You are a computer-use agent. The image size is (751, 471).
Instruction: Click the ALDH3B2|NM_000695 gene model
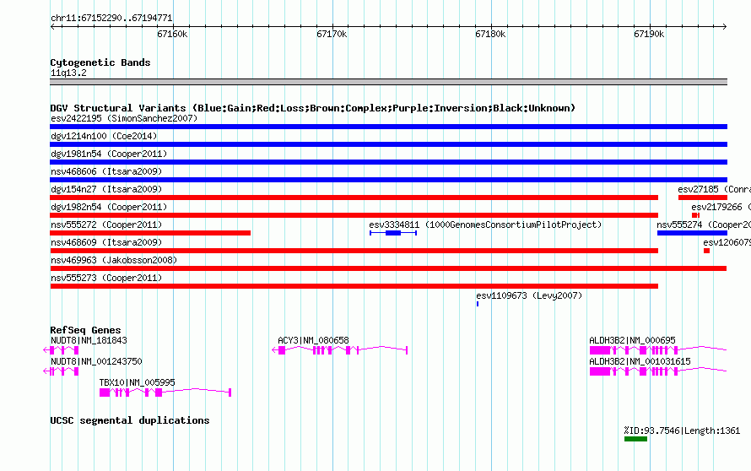click(658, 350)
